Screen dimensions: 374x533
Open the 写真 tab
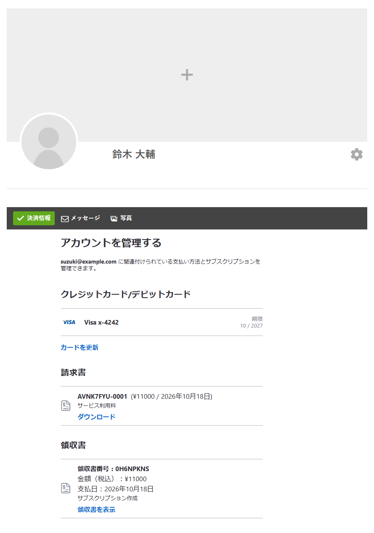121,218
